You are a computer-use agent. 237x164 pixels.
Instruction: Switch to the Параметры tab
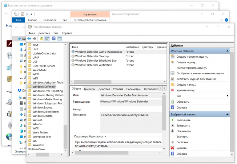(133, 89)
